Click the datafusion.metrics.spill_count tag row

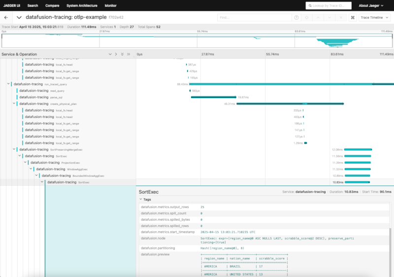point(264,213)
